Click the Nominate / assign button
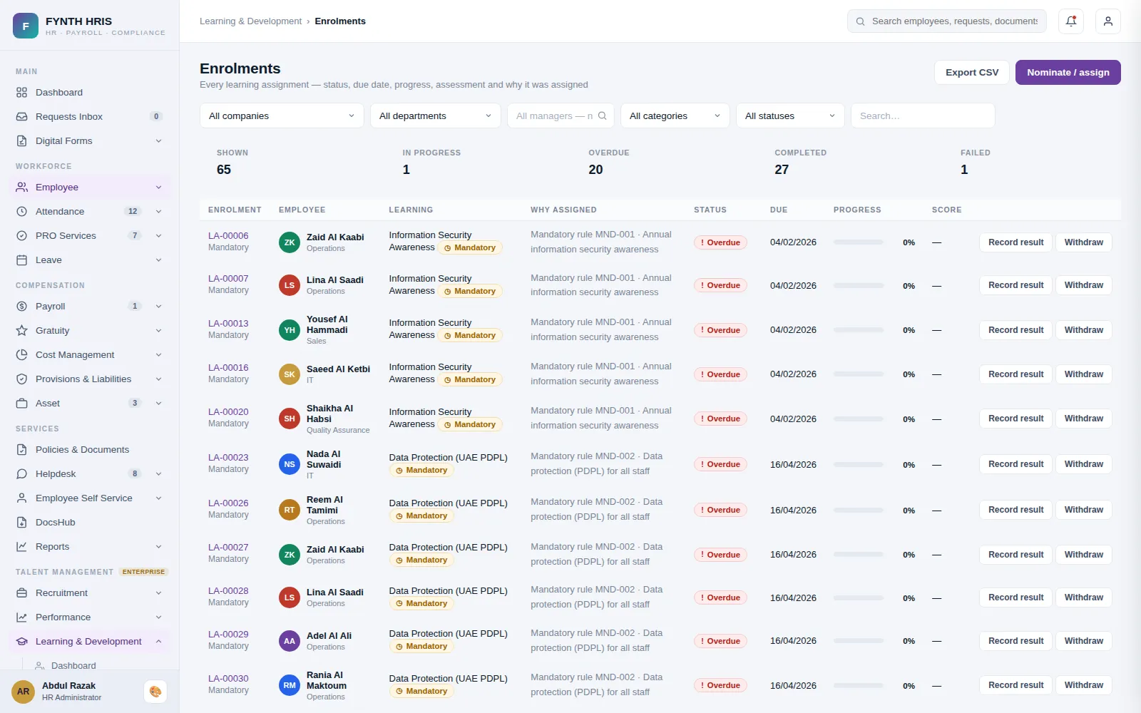Screen dimensions: 1141x713 tap(1068, 73)
